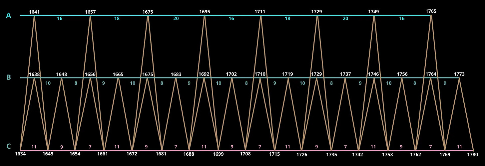Click the 1746 label on row B
The image size is (485, 166).
point(373,74)
